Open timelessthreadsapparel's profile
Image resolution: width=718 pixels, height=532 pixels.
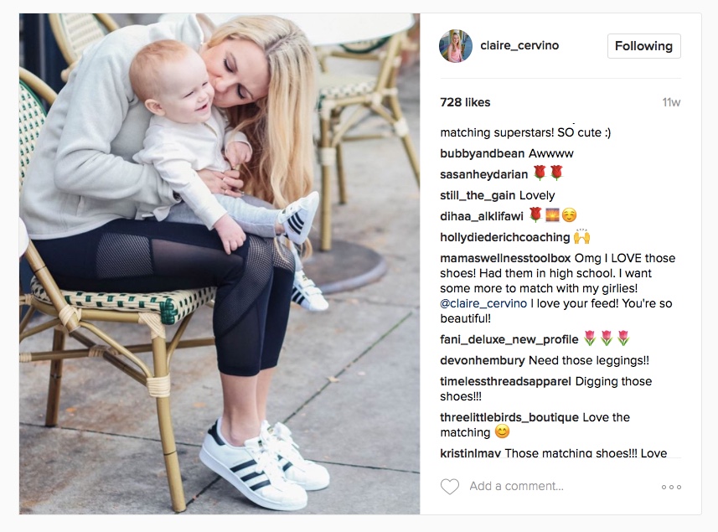click(505, 381)
